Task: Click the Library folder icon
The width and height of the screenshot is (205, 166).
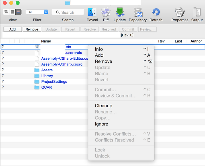Action: tap(37, 76)
